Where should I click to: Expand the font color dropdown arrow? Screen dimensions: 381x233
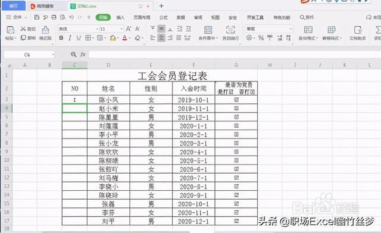point(130,38)
